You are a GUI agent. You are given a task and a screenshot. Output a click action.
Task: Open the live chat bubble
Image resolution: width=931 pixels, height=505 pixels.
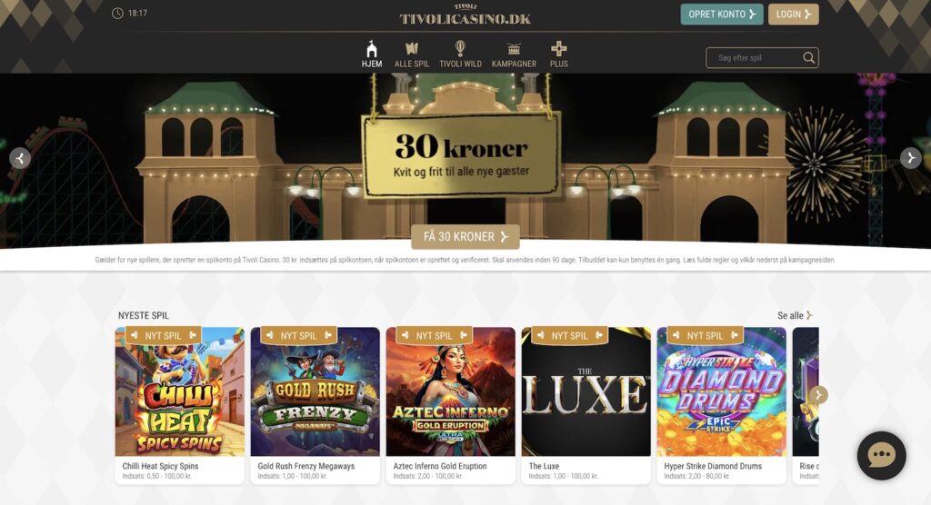coord(882,456)
